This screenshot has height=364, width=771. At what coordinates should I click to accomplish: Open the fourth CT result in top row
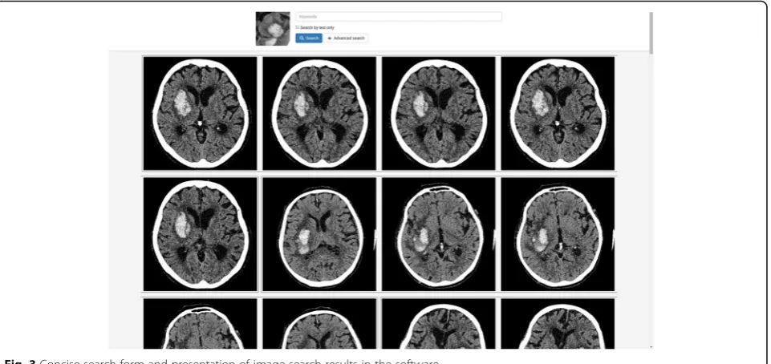(x=558, y=114)
